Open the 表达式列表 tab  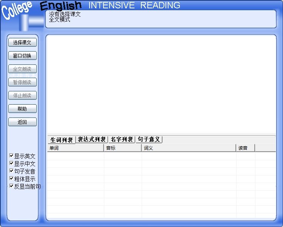click(x=92, y=139)
